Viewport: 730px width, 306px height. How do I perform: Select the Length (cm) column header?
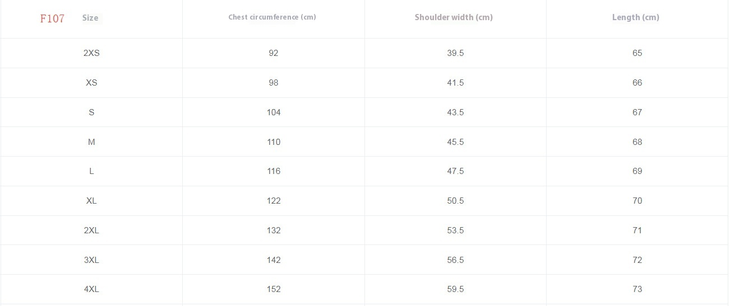(635, 17)
